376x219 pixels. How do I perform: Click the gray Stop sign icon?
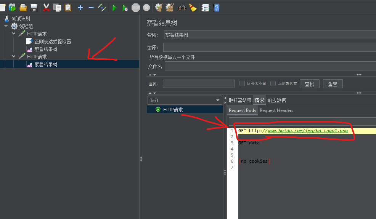[136, 8]
